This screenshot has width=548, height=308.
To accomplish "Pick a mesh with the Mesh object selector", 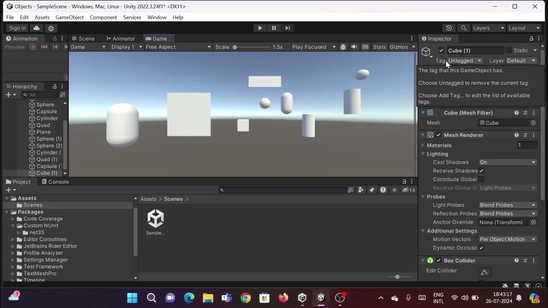I will pos(533,123).
